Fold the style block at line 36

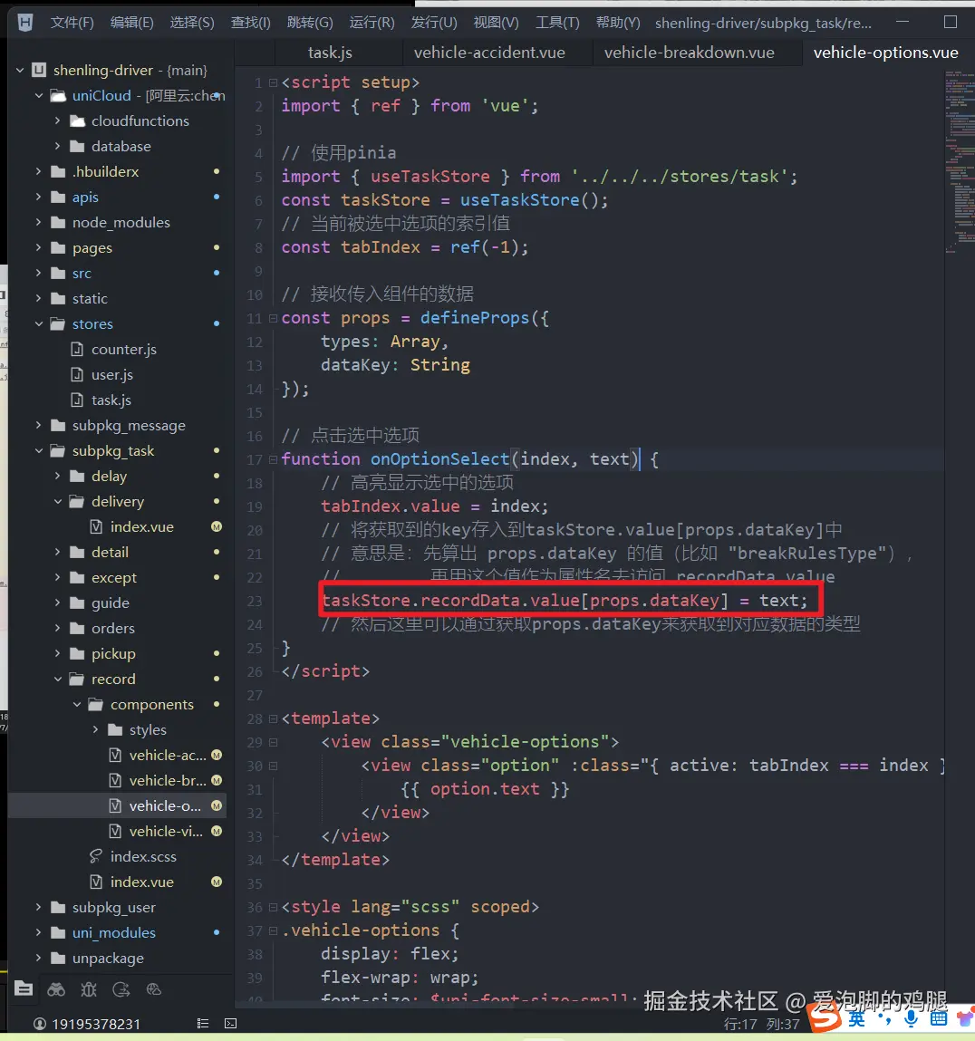pyautogui.click(x=273, y=907)
